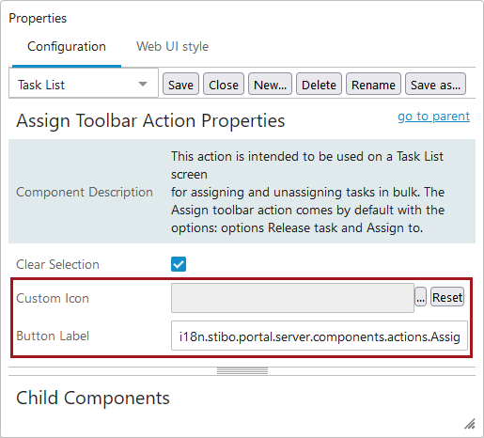Select the Task List combo box
The image size is (484, 438).
click(84, 84)
